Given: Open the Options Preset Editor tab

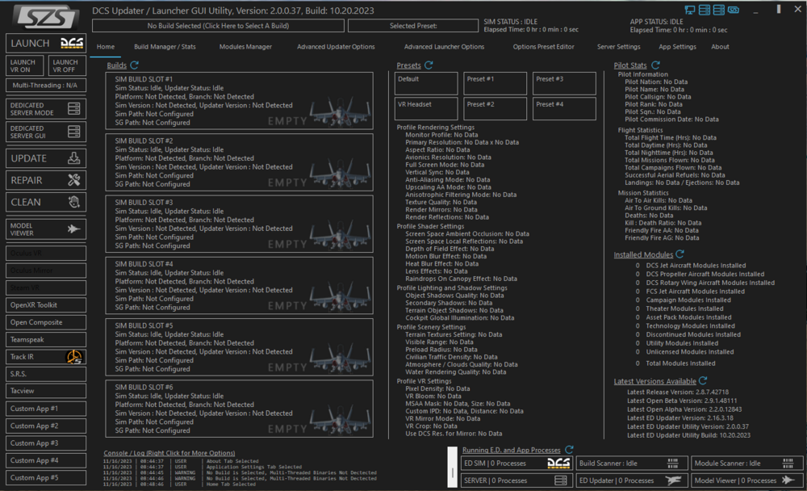Looking at the screenshot, I should point(543,47).
